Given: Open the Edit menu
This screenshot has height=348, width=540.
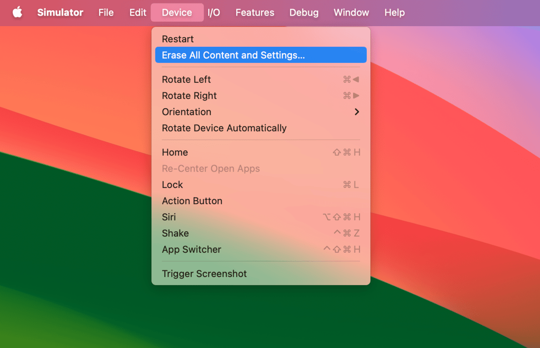Looking at the screenshot, I should [137, 12].
